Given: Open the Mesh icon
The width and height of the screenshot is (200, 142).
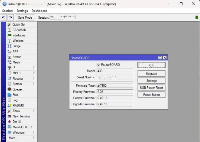Looking at the screenshot, I should pyautogui.click(x=9, y=62).
